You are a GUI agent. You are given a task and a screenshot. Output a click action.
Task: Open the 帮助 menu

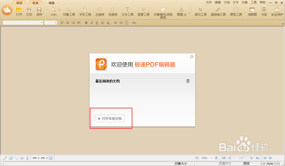(262, 2)
